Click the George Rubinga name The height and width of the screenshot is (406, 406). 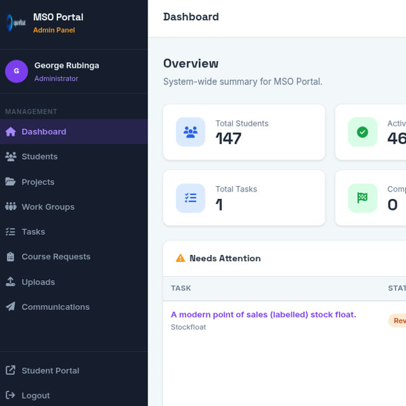(x=67, y=66)
